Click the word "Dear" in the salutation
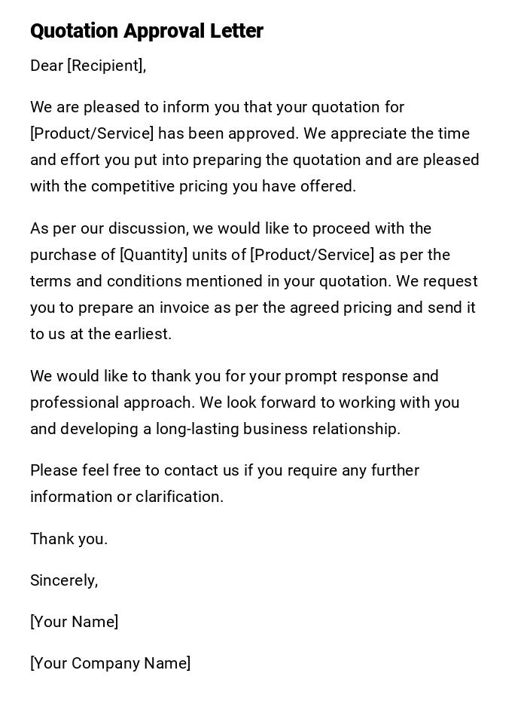The height and width of the screenshot is (710, 527). pyautogui.click(x=47, y=66)
